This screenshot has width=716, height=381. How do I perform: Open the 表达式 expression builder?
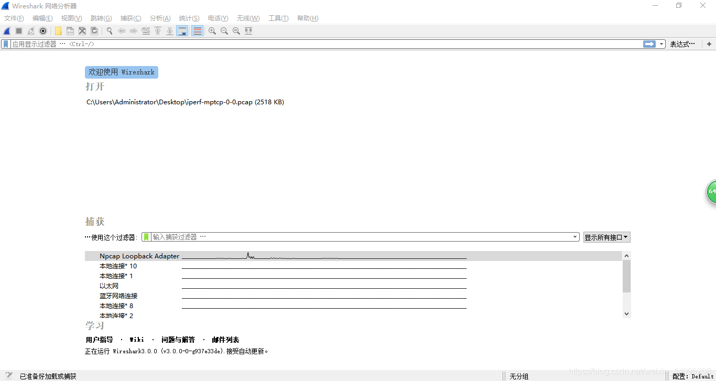(682, 45)
